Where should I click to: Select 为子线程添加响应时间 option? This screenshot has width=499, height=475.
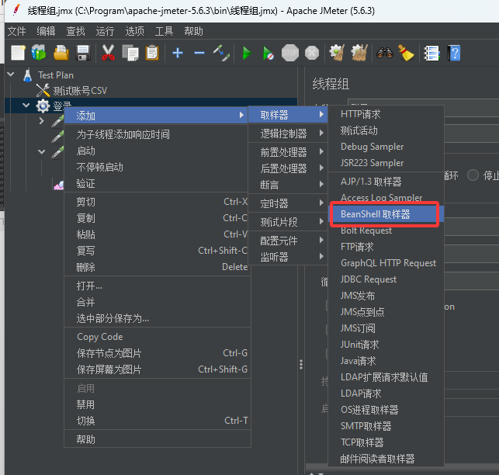[x=158, y=134]
